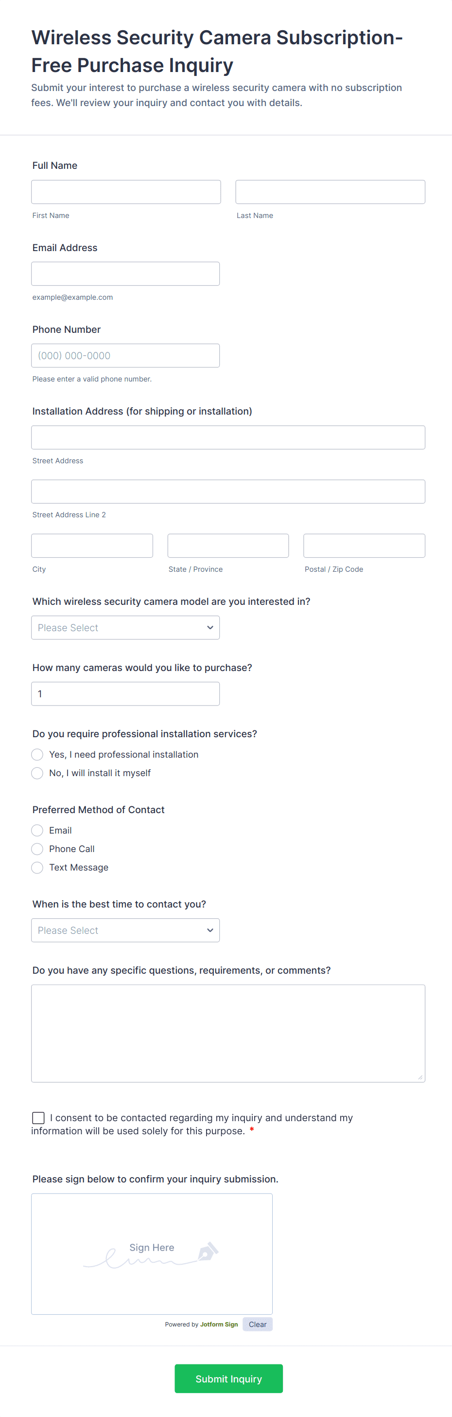The width and height of the screenshot is (452, 1417).
Task: Choose Phone Call contact option
Action: pyautogui.click(x=37, y=849)
